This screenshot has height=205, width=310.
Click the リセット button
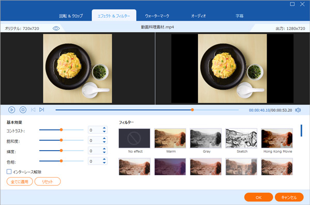tap(48, 181)
